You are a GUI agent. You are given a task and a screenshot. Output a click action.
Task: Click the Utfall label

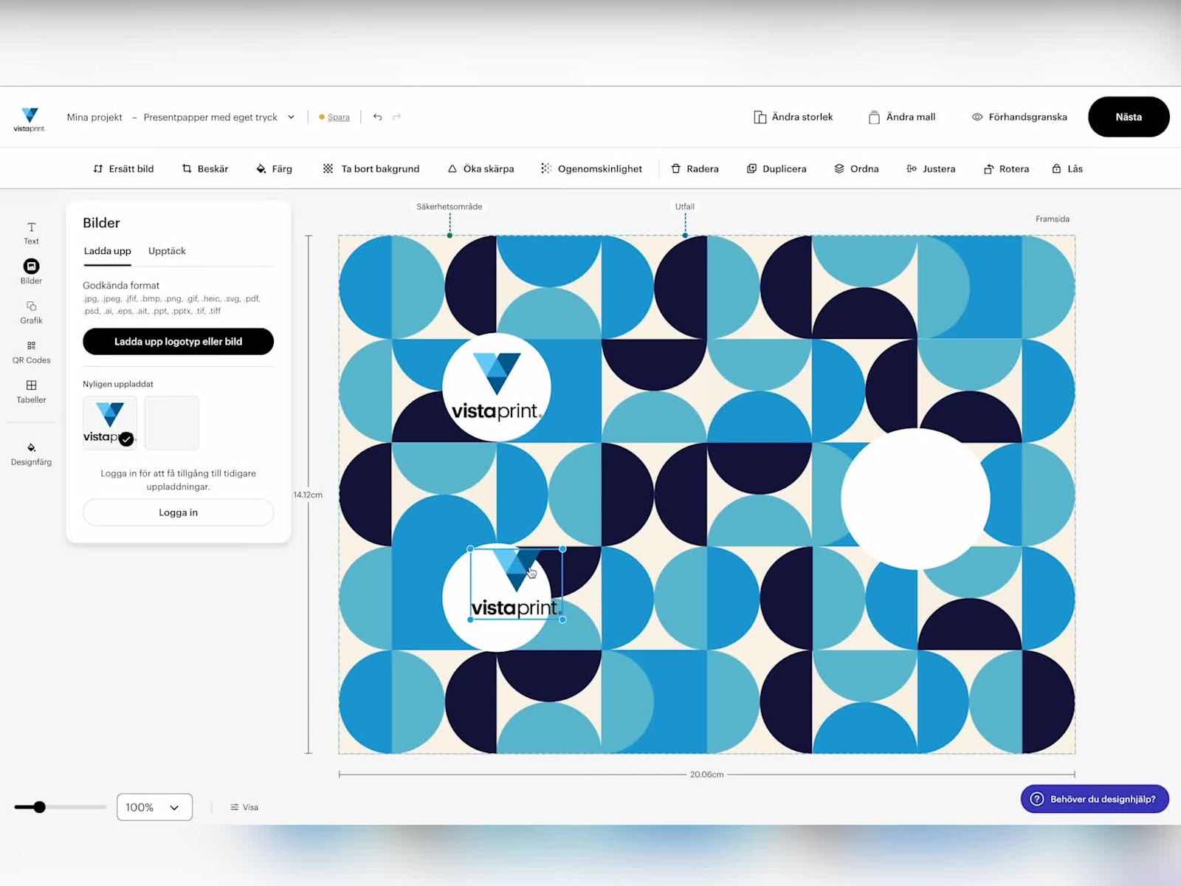click(x=685, y=207)
